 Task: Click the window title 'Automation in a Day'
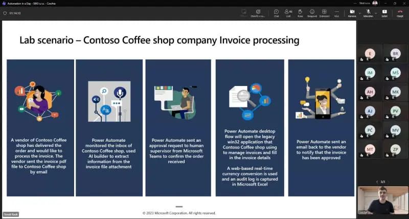(x=32, y=4)
